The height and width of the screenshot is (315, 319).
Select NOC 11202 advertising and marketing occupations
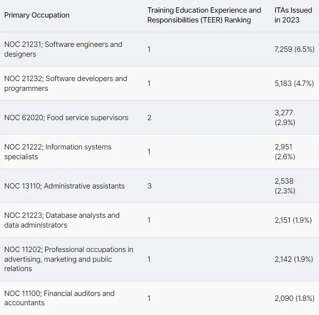68,259
